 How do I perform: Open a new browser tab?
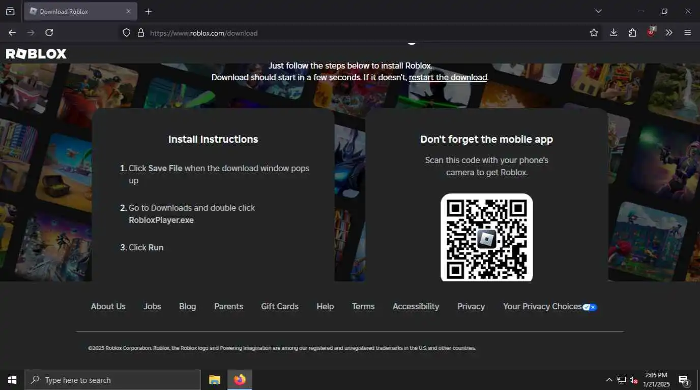pyautogui.click(x=148, y=11)
